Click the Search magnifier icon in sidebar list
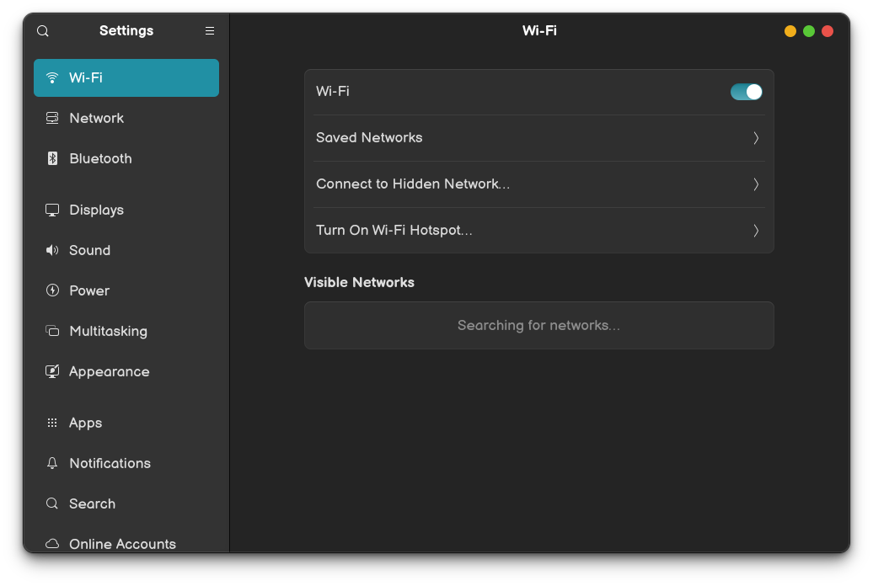Image resolution: width=873 pixels, height=586 pixels. (x=52, y=503)
